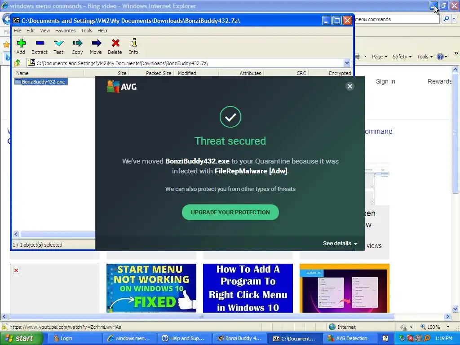460x345 pixels.
Task: Open the 7-Zip Edit menu
Action: tap(31, 31)
